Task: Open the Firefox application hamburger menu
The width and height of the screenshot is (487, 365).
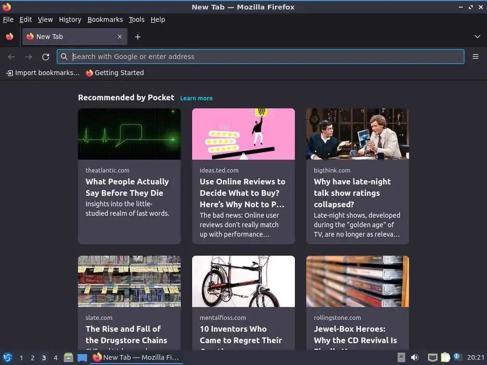Action: click(x=475, y=57)
